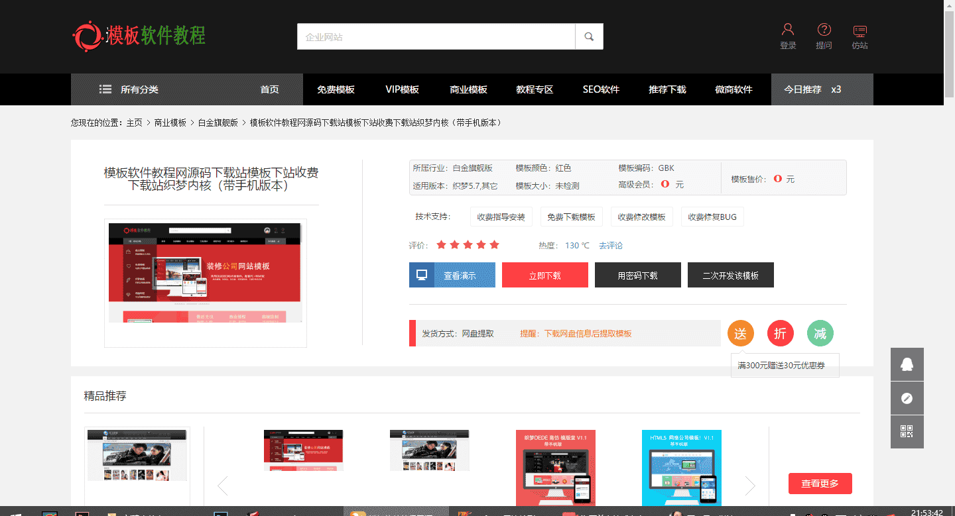Click the 立即下载 download button
Screen dimensions: 955x516
(x=544, y=274)
